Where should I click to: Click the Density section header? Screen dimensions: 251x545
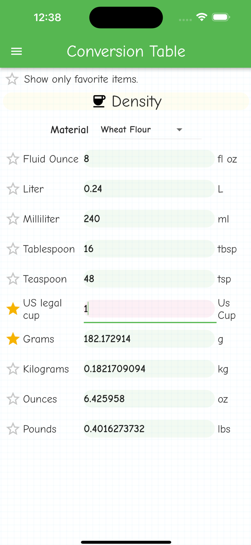[x=137, y=102]
